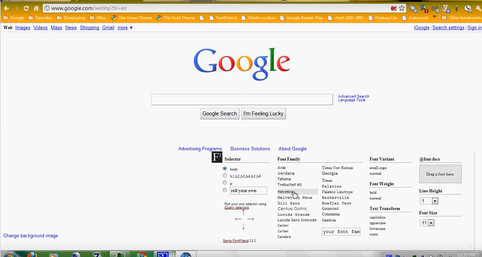Click the Delete cookies bookmarklet
This screenshot has width=482, height=257.
[258, 18]
